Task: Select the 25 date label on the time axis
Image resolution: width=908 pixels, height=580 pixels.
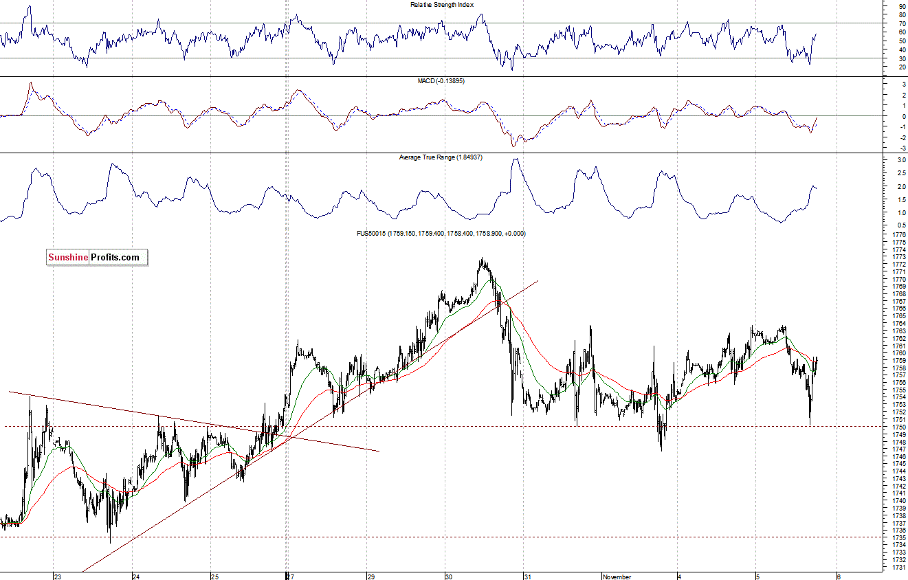Action: click(214, 576)
